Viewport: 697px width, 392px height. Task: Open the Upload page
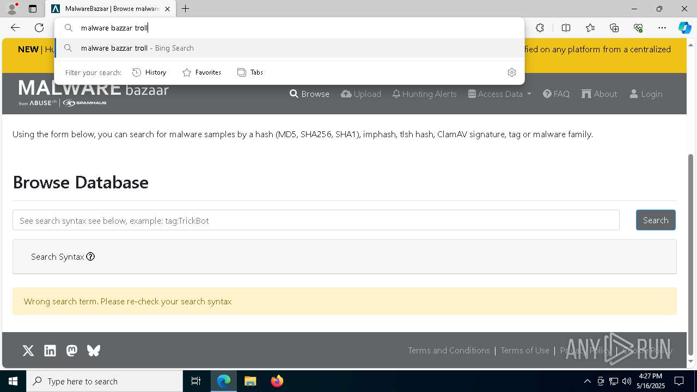point(361,94)
